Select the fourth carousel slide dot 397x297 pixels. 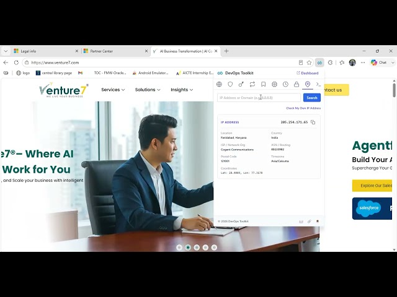[x=205, y=247]
